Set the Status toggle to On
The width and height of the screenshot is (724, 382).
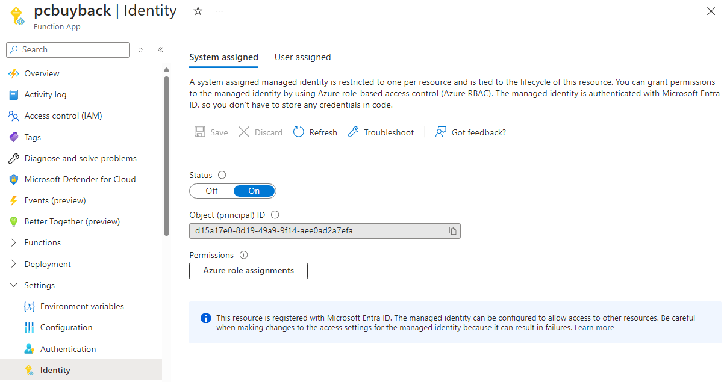(254, 191)
